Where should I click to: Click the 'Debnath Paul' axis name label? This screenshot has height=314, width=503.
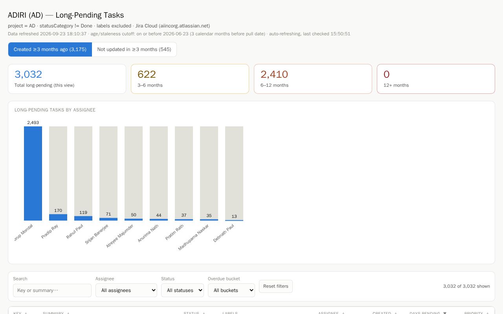tap(224, 233)
